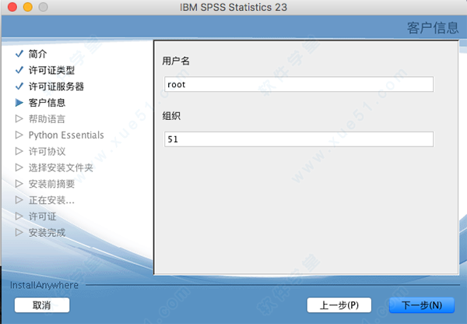Click the triangle icon beside 帮助语言
Image resolution: width=467 pixels, height=324 pixels.
pyautogui.click(x=19, y=119)
